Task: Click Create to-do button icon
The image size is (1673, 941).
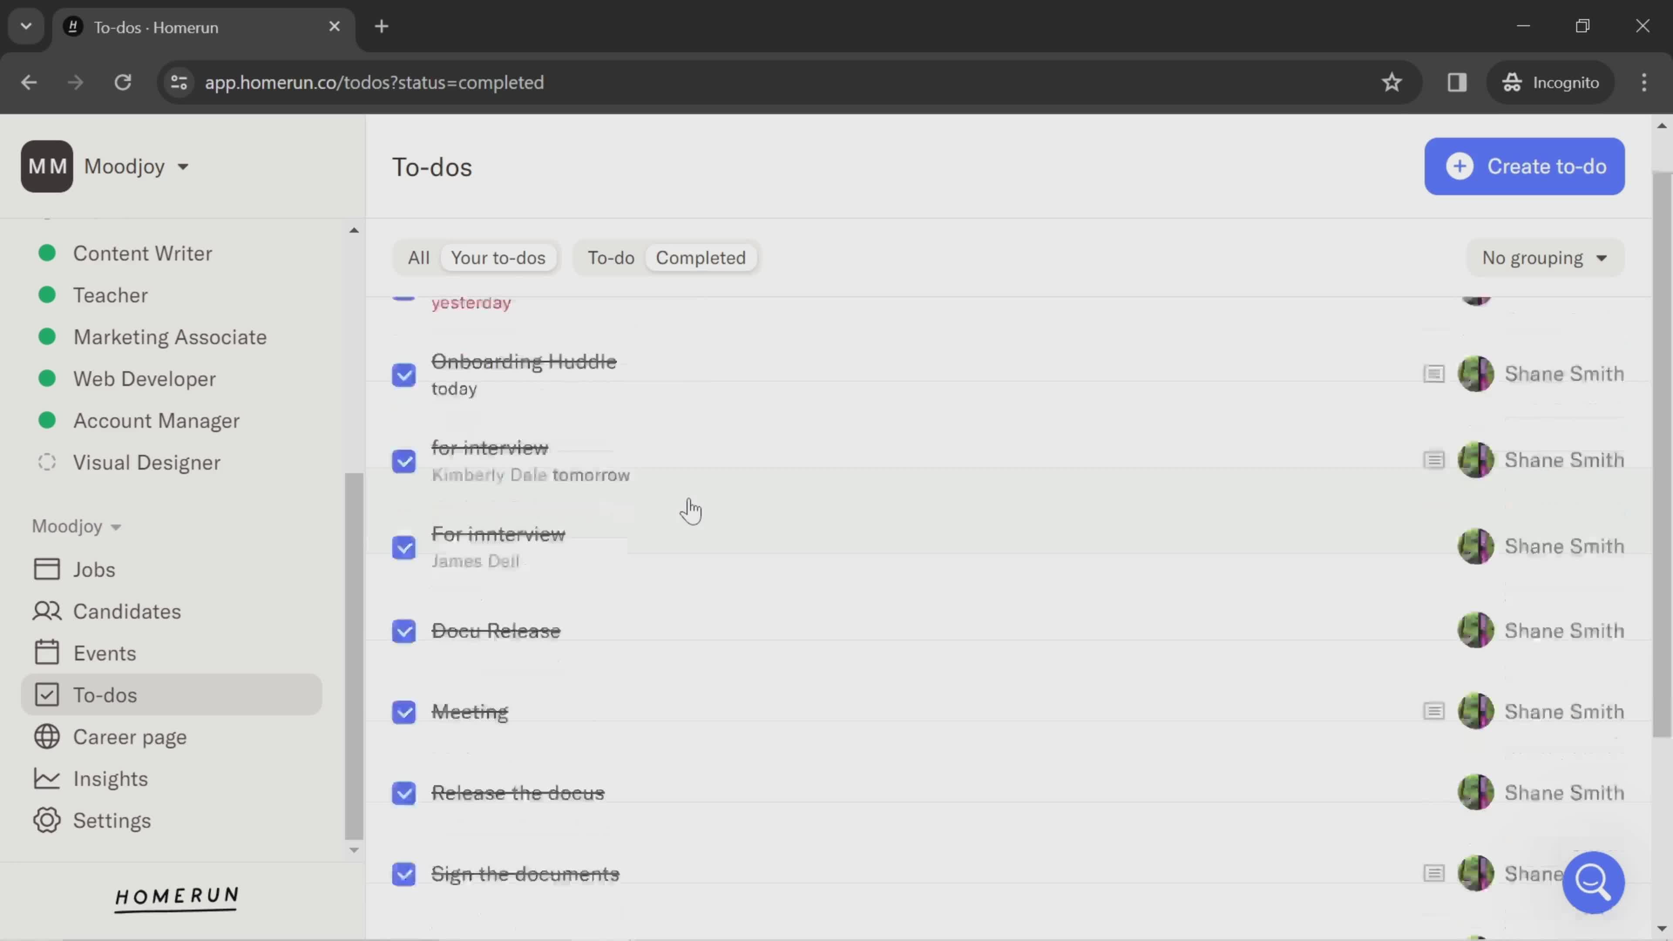Action: [1459, 166]
